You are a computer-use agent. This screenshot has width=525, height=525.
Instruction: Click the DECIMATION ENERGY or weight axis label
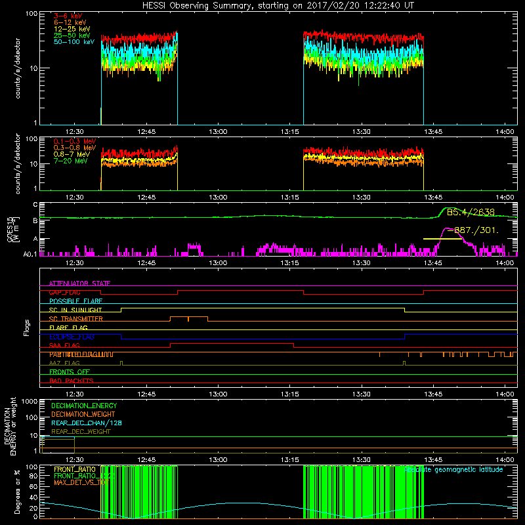10,426
